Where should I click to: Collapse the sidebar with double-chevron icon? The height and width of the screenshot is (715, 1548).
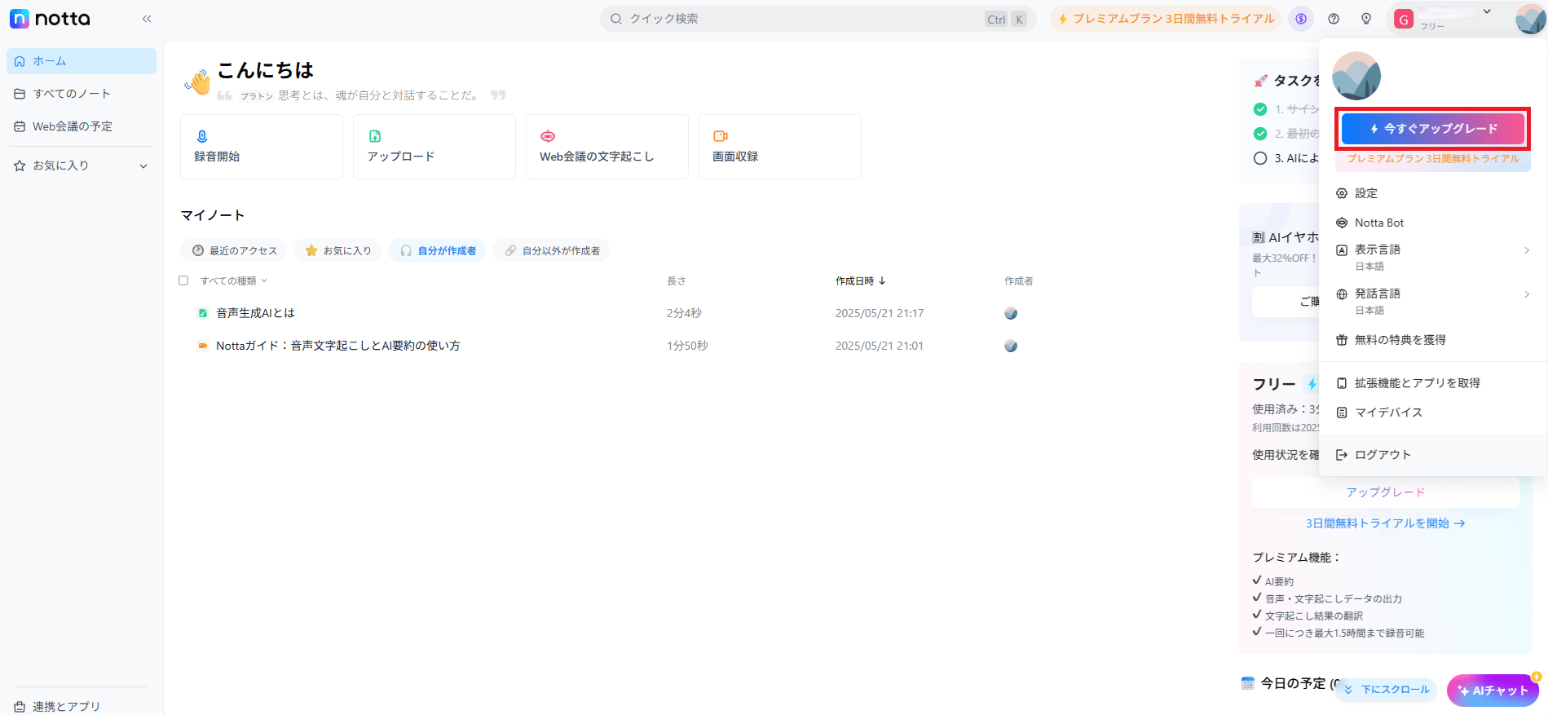147,19
